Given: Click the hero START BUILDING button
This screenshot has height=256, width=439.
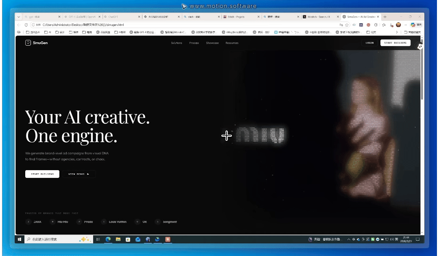Looking at the screenshot, I should 42,174.
